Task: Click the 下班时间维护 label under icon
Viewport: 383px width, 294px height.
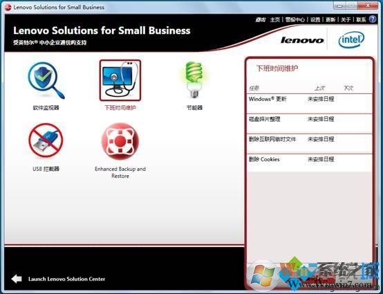Action: (x=120, y=108)
